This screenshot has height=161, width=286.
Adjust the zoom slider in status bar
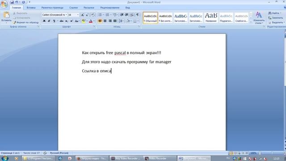pyautogui.click(x=272, y=153)
